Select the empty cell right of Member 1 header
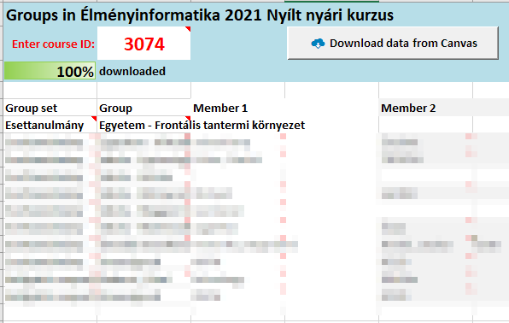 [331, 108]
